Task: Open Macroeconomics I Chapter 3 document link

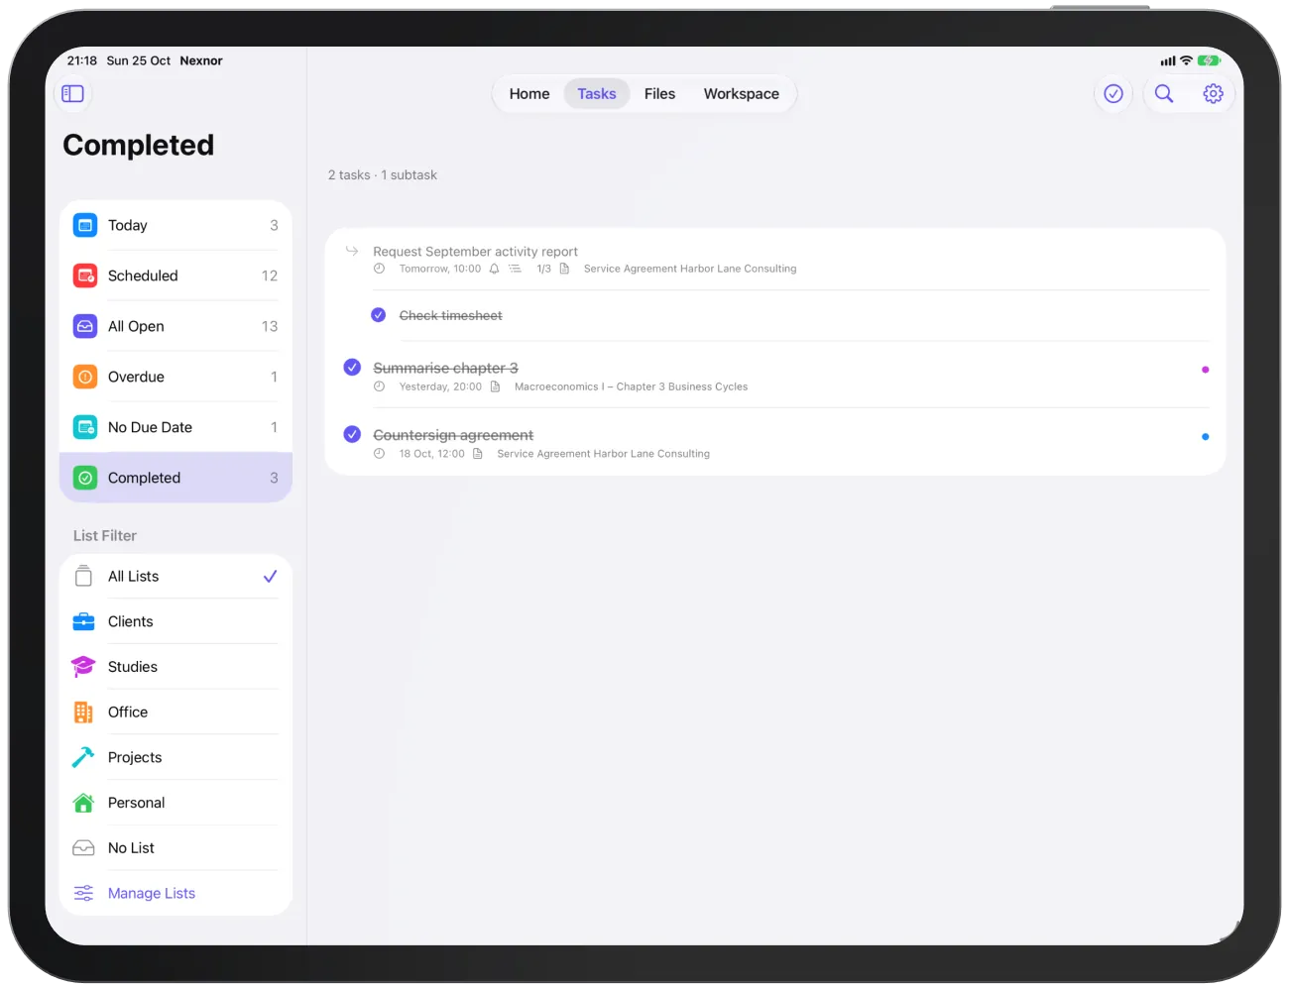Action: [631, 386]
